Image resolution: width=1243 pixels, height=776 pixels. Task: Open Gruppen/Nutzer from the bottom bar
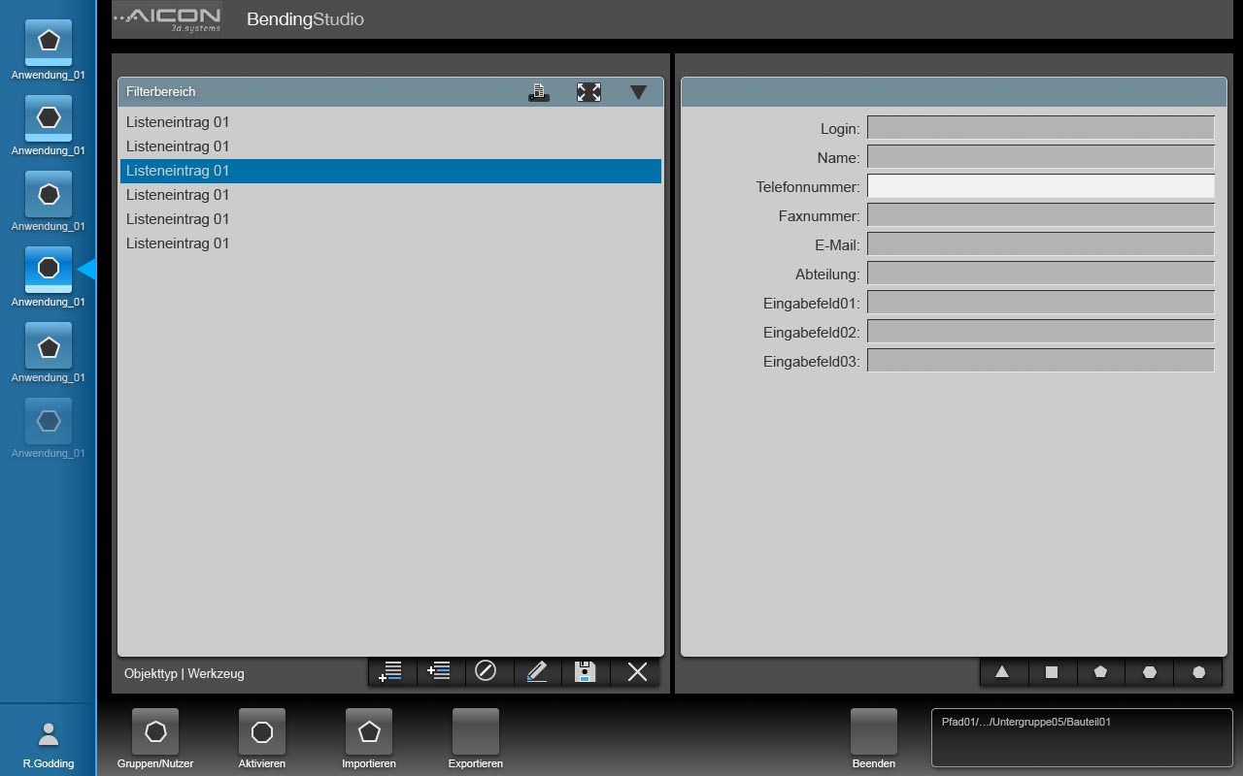155,739
